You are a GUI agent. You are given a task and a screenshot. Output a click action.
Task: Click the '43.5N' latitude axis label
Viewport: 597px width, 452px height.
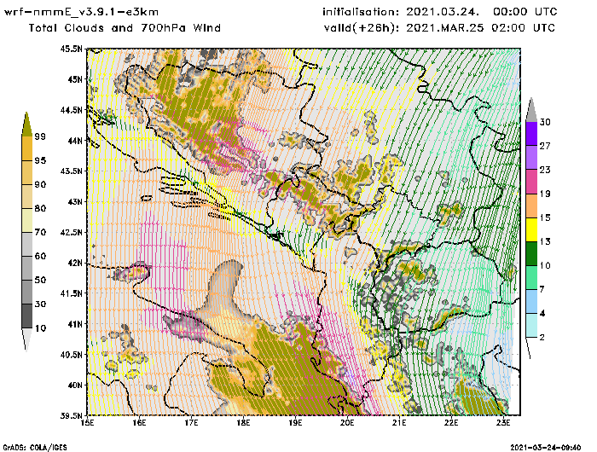(71, 171)
